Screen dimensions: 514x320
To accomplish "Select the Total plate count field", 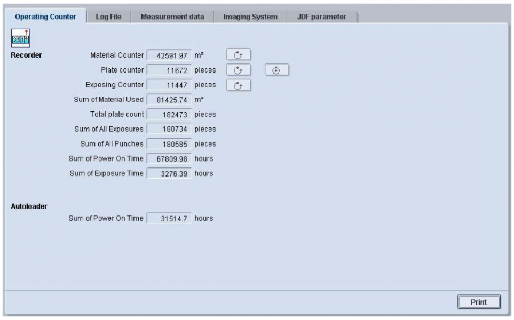I will click(169, 114).
